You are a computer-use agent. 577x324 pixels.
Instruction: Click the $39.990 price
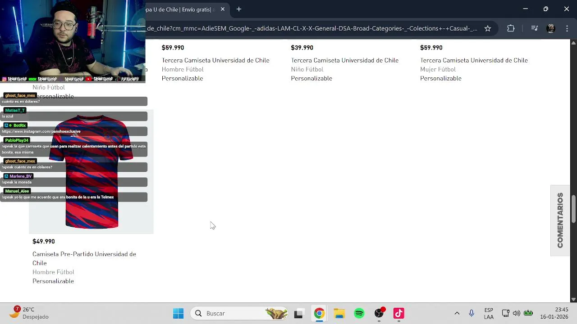click(x=302, y=48)
